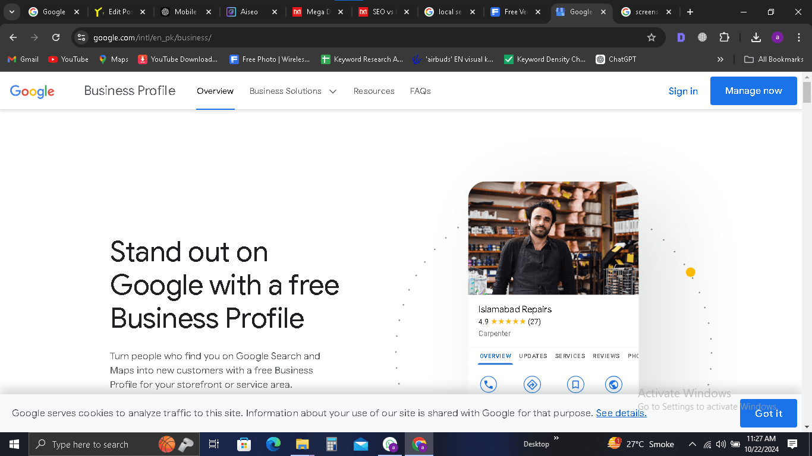The height and width of the screenshot is (456, 812).
Task: Show hidden system tray icons
Action: click(x=692, y=444)
